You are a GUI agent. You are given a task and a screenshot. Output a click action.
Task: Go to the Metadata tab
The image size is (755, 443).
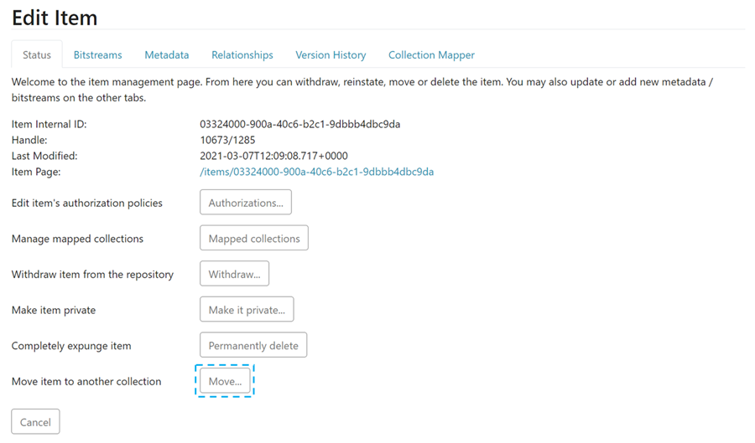coord(166,54)
